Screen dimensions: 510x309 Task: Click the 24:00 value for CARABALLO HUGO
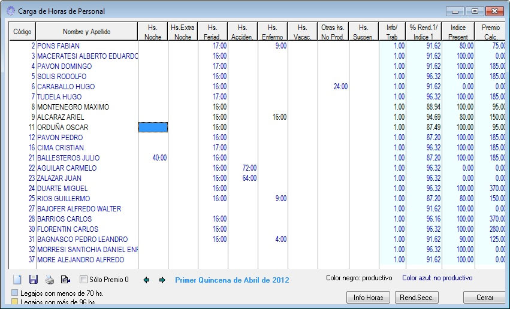pos(340,87)
